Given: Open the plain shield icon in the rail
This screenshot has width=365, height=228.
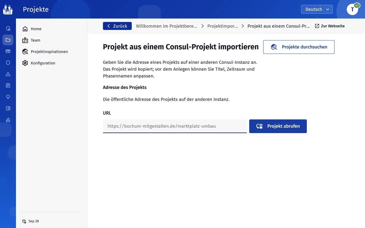Looking at the screenshot, I should click(8, 63).
